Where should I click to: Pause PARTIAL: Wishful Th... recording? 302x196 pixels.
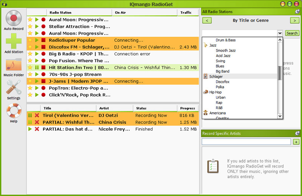click(30, 122)
